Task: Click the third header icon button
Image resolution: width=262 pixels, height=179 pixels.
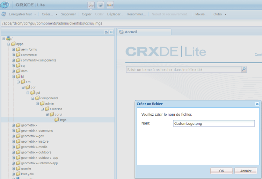Action: point(110,5)
